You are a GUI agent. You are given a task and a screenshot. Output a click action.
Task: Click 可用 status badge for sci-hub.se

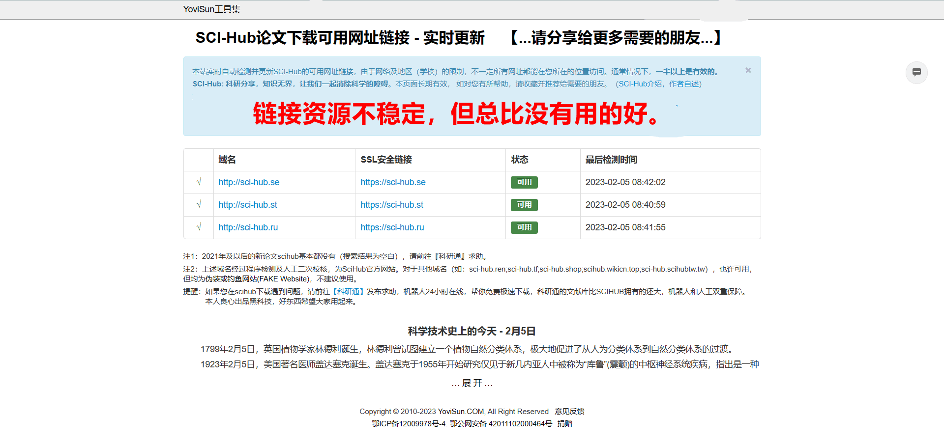tap(524, 182)
